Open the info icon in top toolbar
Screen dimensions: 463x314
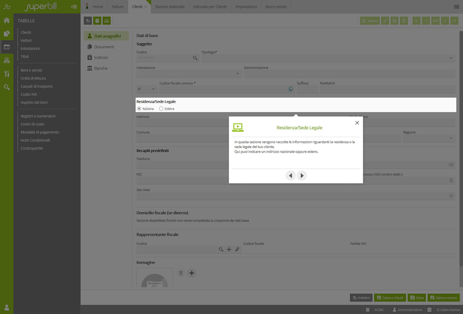pos(395,21)
